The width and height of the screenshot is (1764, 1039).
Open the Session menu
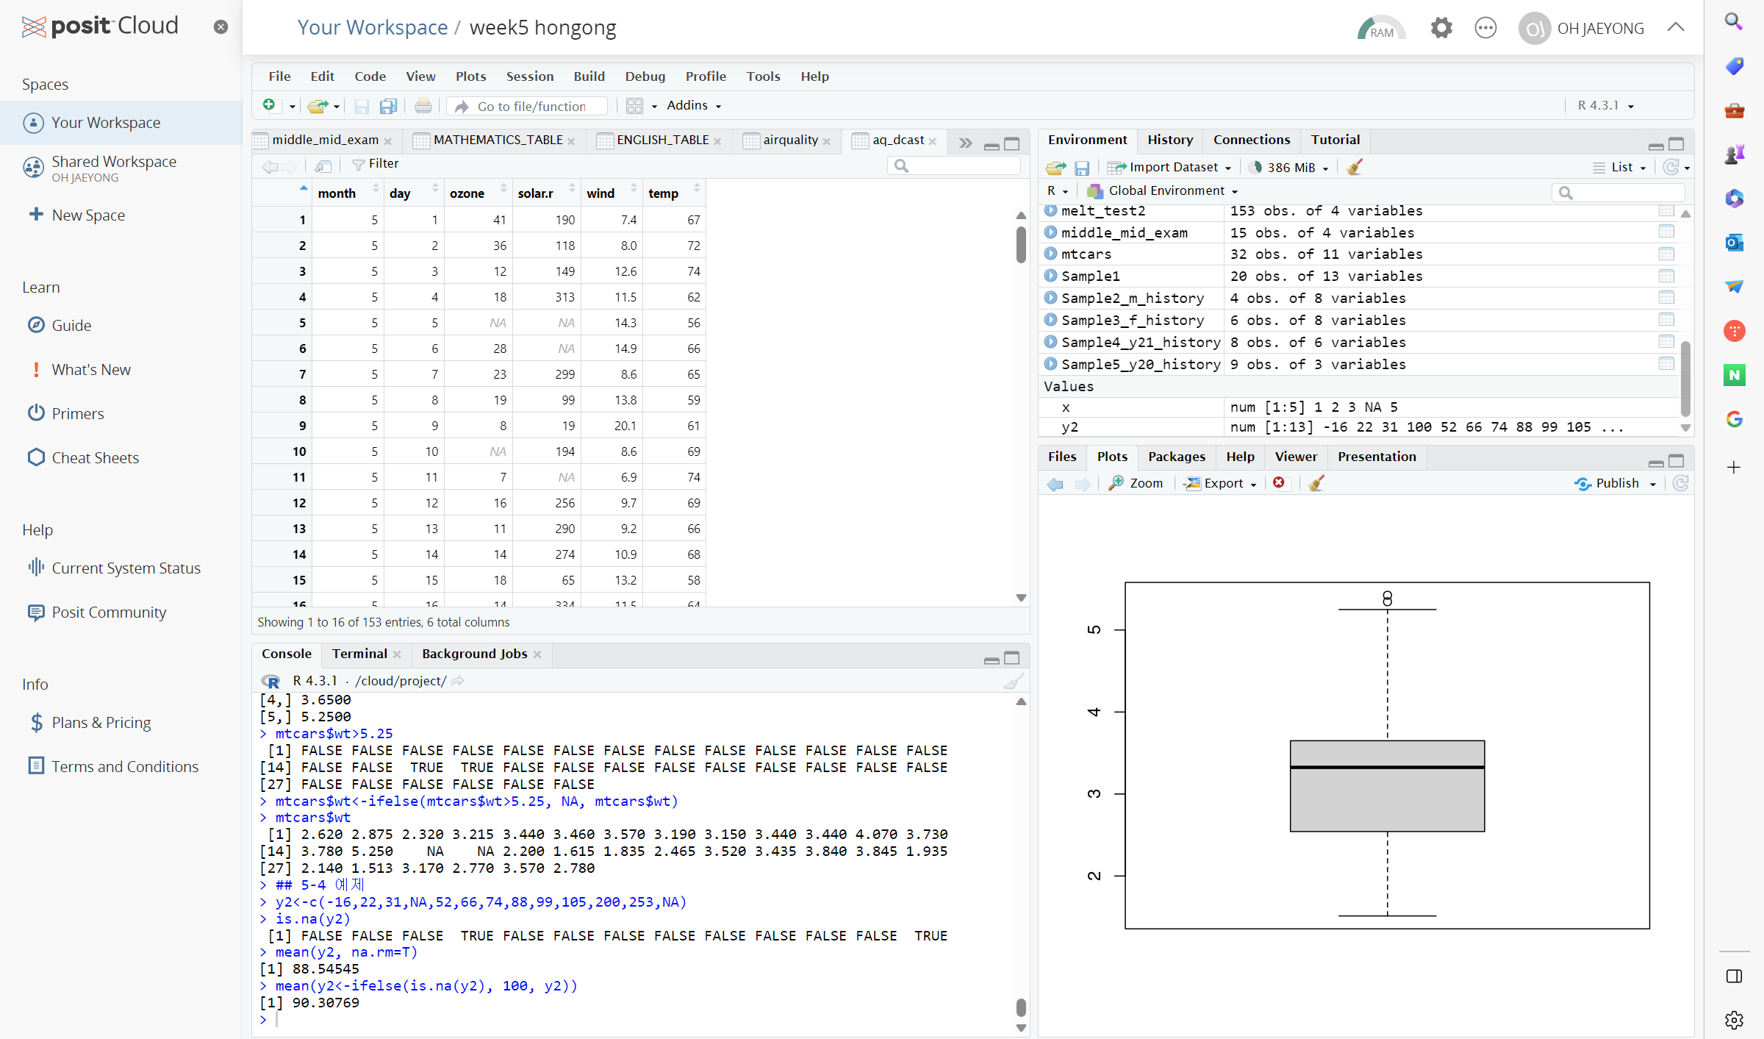(529, 76)
